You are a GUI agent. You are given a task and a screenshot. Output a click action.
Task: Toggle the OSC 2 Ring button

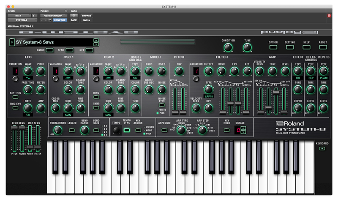click(96, 97)
